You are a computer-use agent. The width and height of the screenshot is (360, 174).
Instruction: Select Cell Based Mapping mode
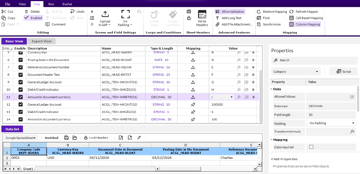306,18
